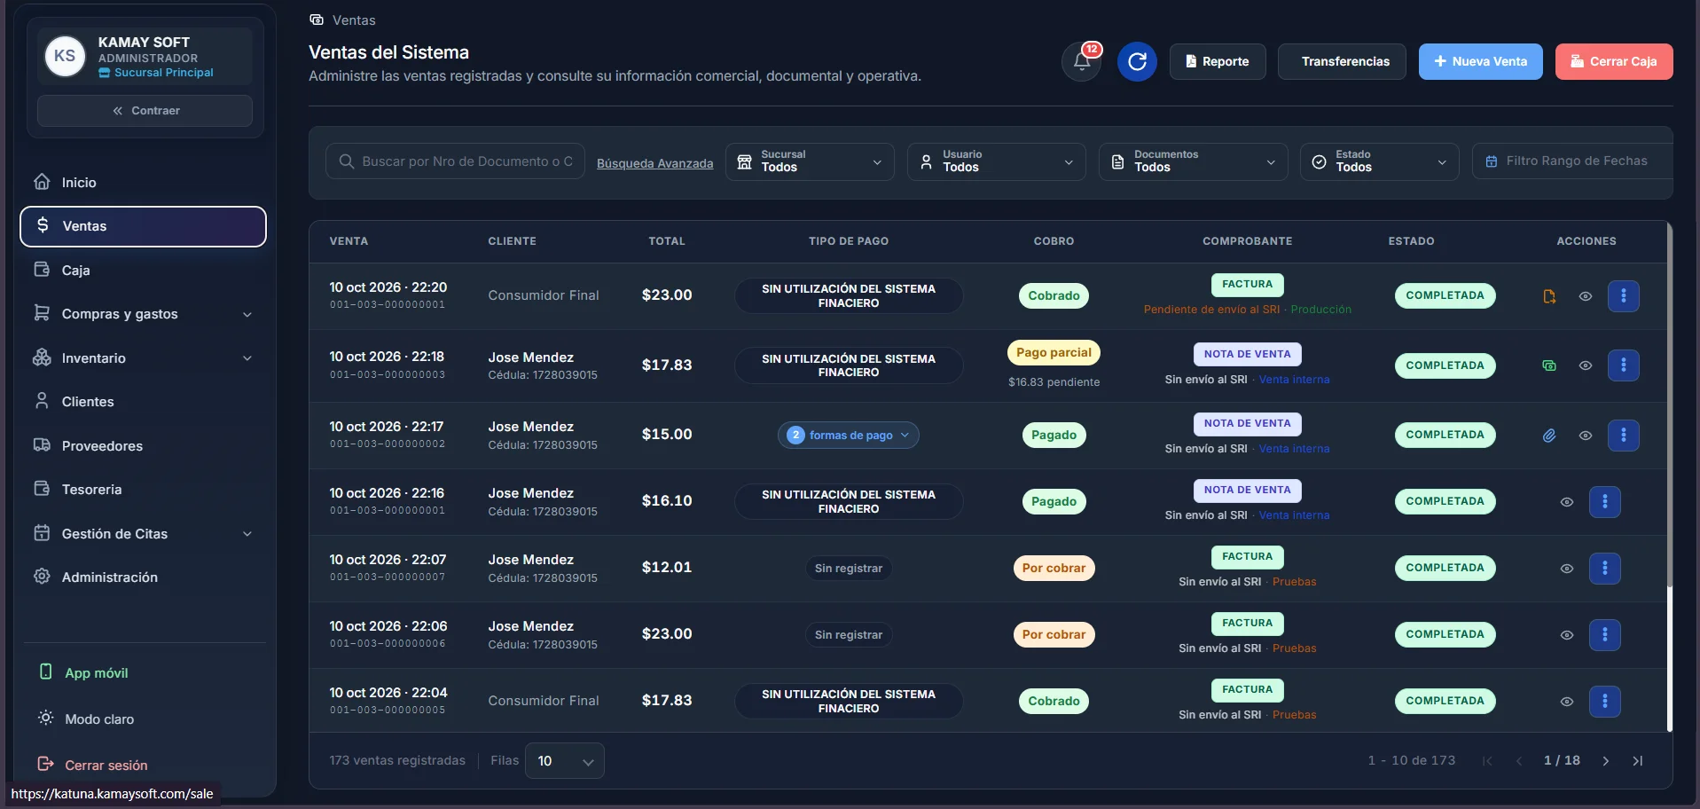Expand the 2 formas de pago chip
This screenshot has width=1700, height=809.
849,436
